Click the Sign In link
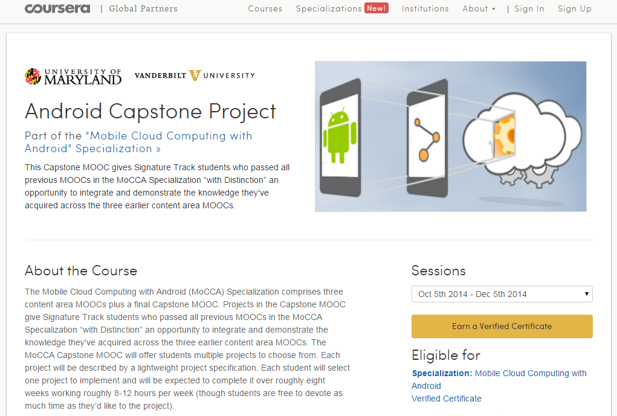The image size is (617, 416). [x=529, y=9]
